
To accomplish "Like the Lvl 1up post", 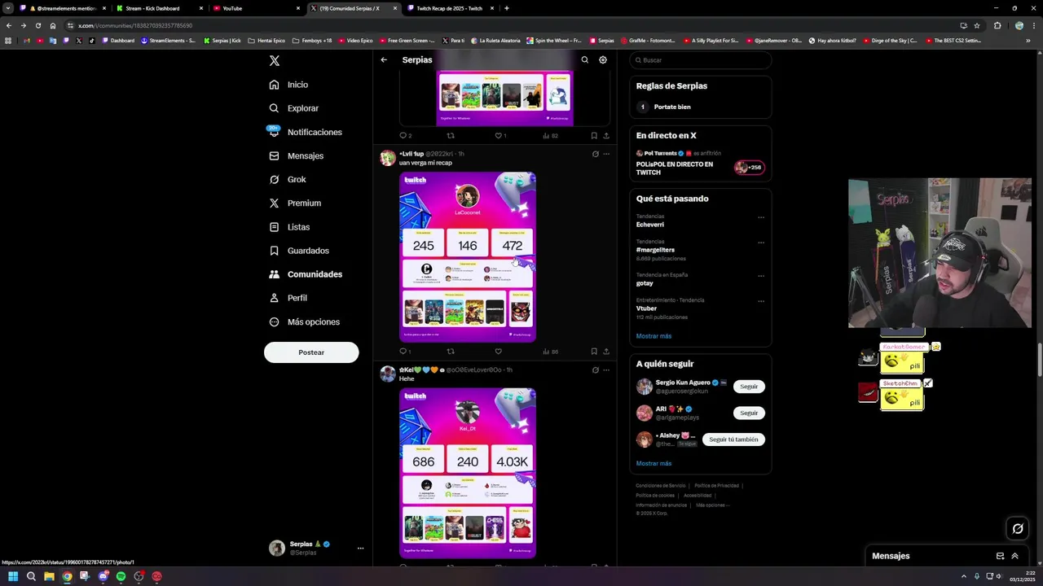I will click(498, 352).
